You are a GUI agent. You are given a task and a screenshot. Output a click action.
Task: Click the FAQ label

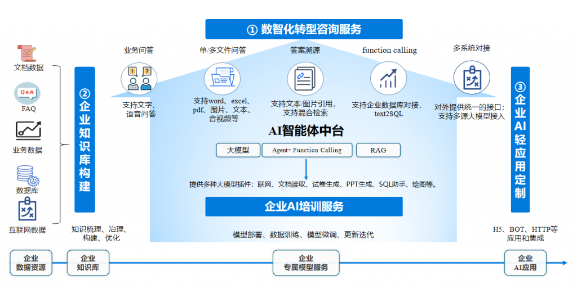pyautogui.click(x=29, y=109)
